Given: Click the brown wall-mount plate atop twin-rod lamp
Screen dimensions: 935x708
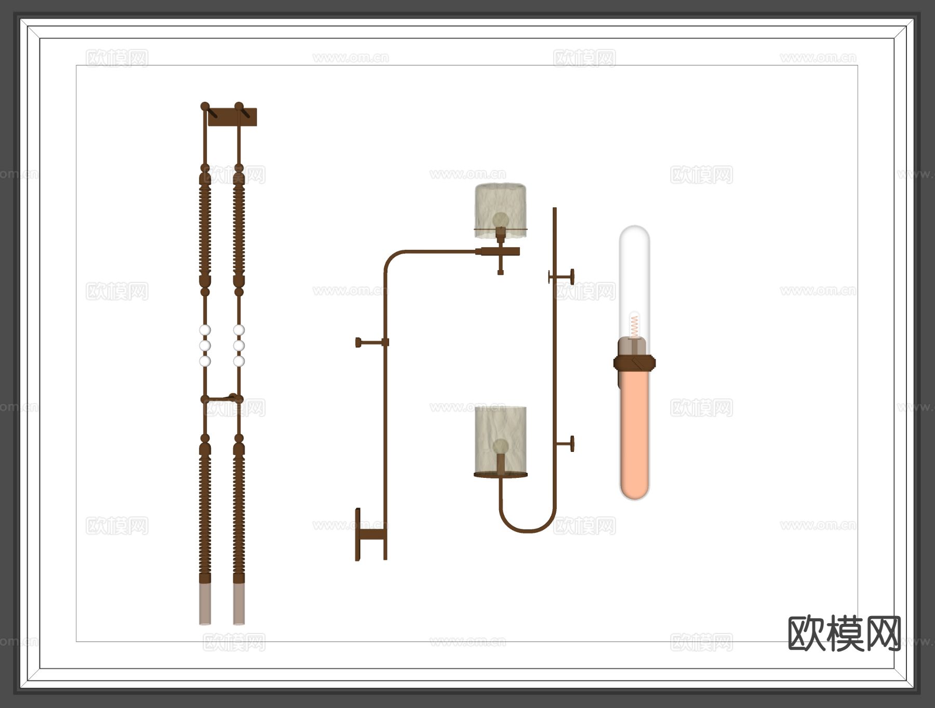Looking at the screenshot, I should click(x=232, y=117).
